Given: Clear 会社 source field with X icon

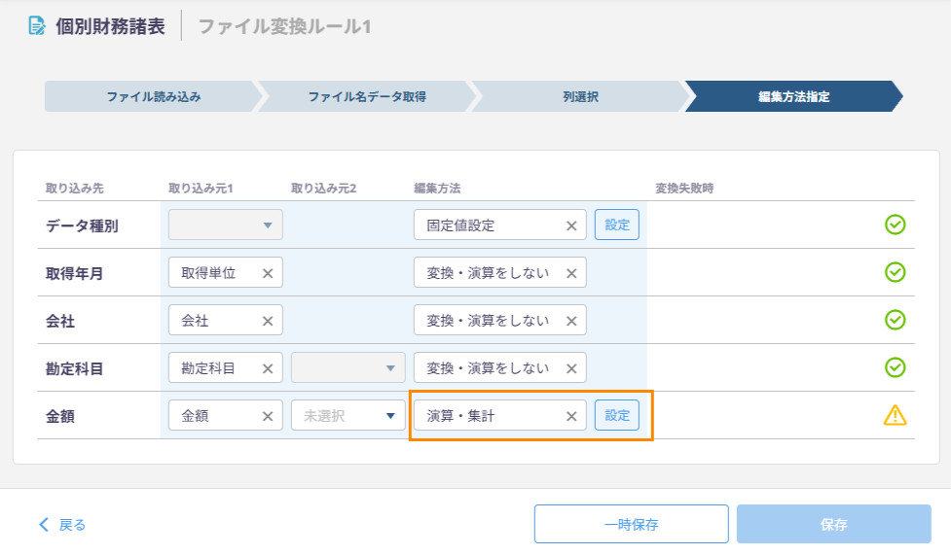Looking at the screenshot, I should click(x=268, y=321).
